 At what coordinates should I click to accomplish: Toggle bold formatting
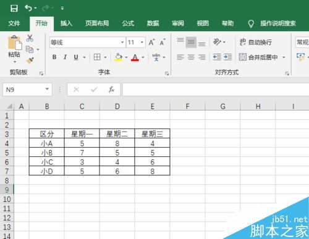pyautogui.click(x=54, y=57)
